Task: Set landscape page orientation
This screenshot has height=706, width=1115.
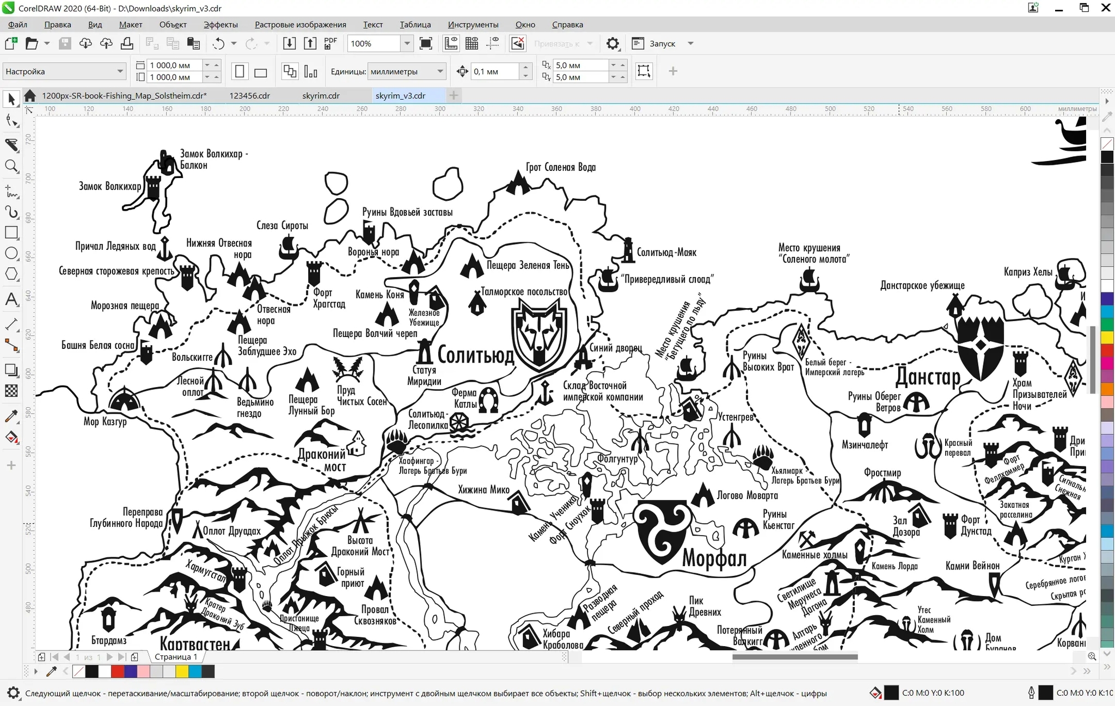Action: (261, 71)
